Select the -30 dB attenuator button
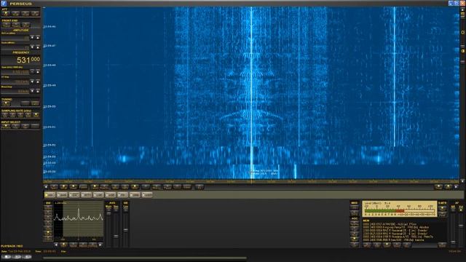This screenshot has width=466, height=262. (x=35, y=14)
